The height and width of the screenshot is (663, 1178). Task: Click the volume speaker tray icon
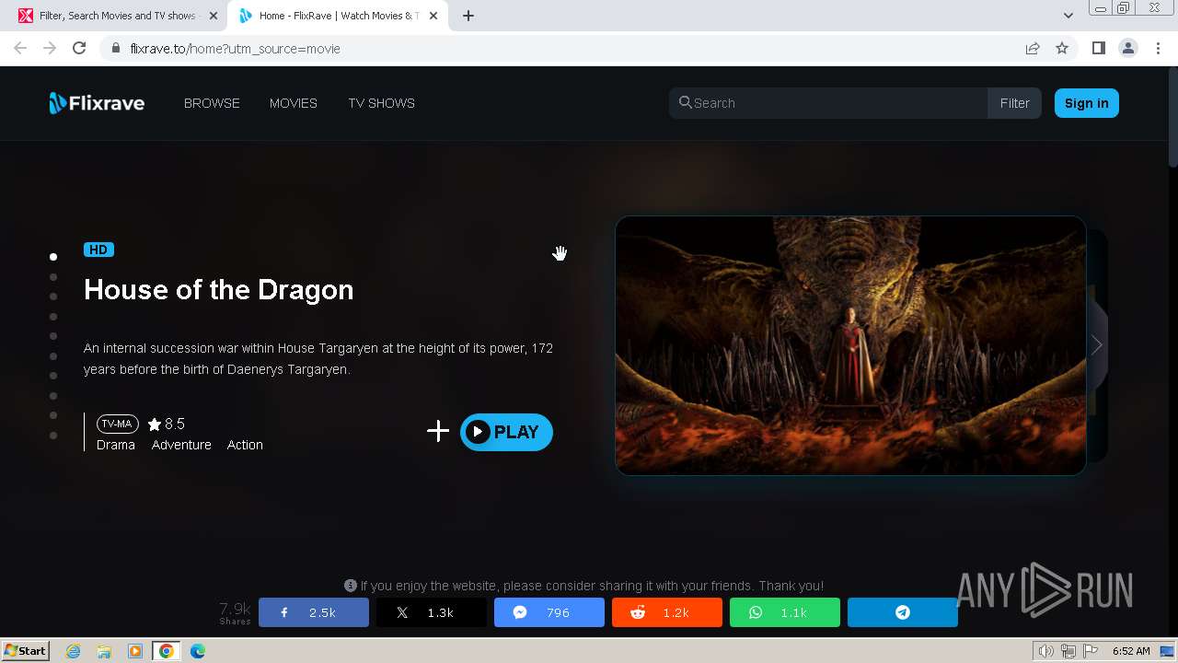1045,651
